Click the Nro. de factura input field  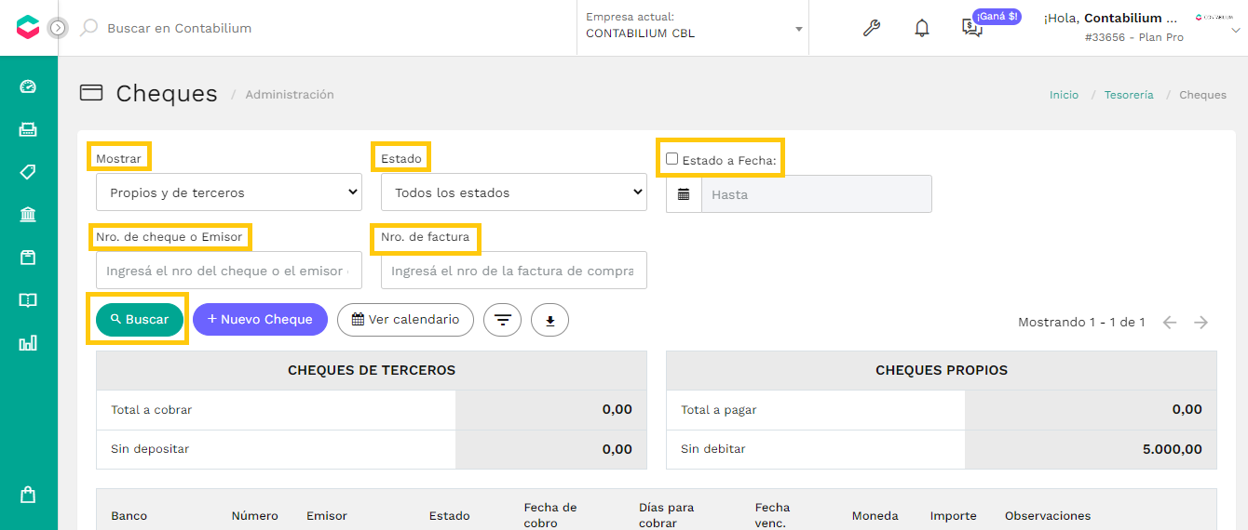(514, 271)
